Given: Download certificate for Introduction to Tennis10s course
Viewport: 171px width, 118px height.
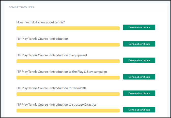Looking at the screenshot, I should [139, 93].
